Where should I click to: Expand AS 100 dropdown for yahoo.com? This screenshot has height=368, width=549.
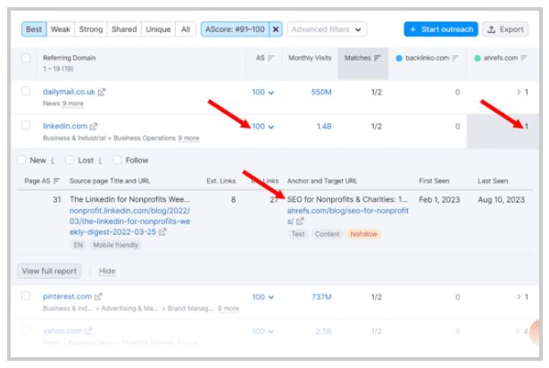[263, 331]
